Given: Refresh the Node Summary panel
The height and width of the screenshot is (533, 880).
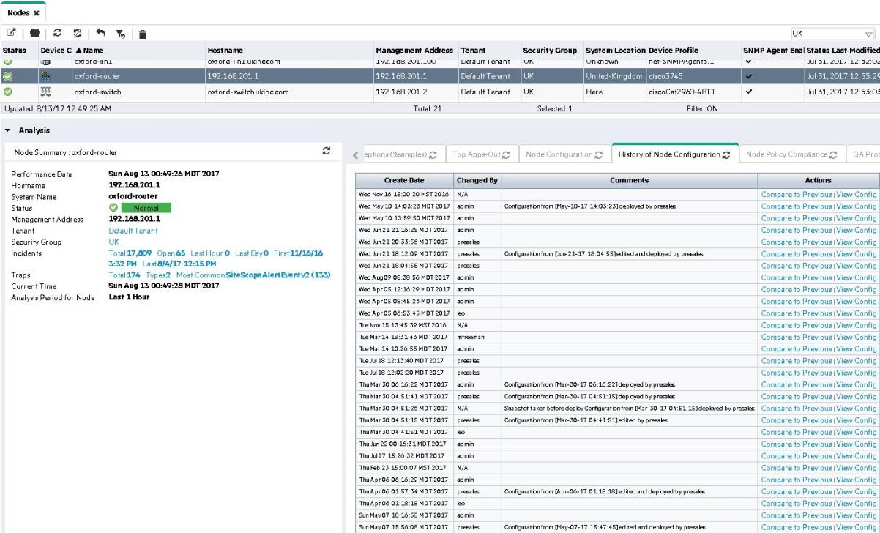Looking at the screenshot, I should tap(327, 151).
